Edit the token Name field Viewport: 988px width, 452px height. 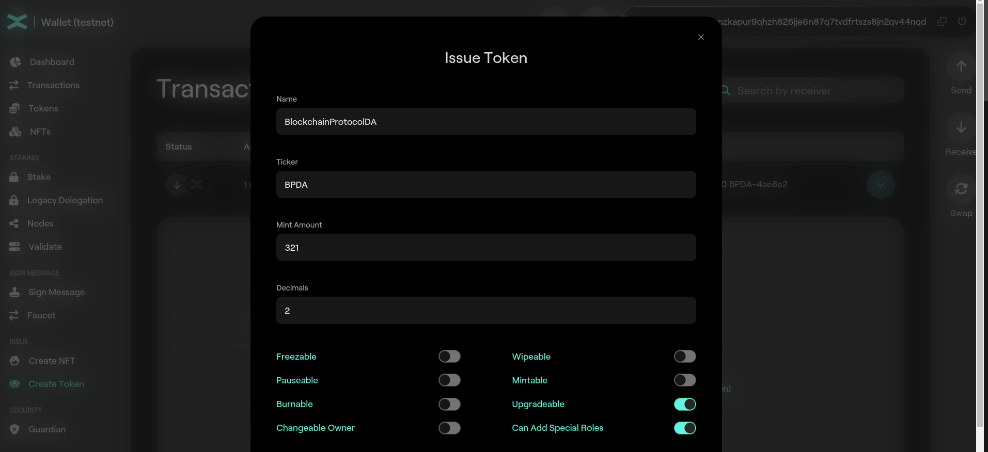pos(486,122)
